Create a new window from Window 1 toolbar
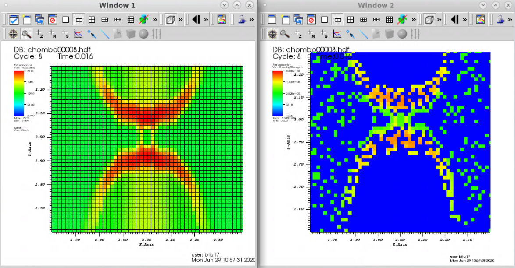 27,20
